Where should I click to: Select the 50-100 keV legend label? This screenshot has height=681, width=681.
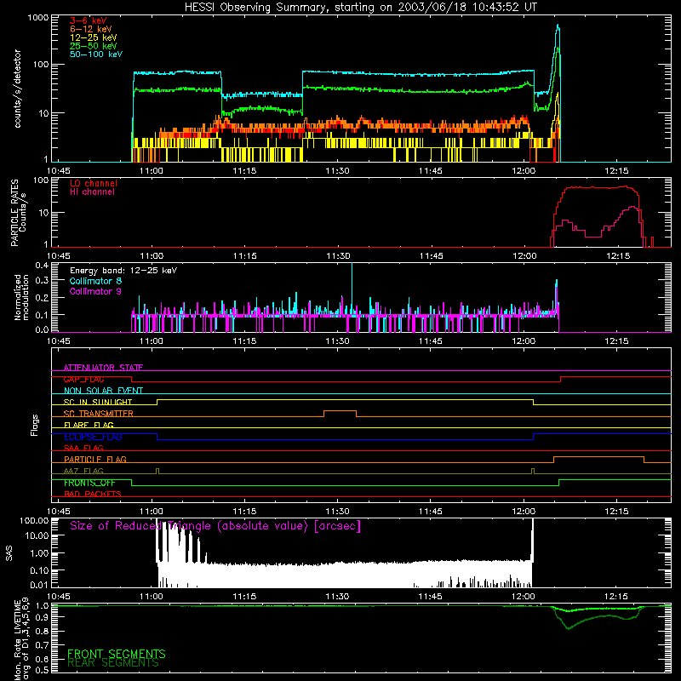tap(95, 54)
